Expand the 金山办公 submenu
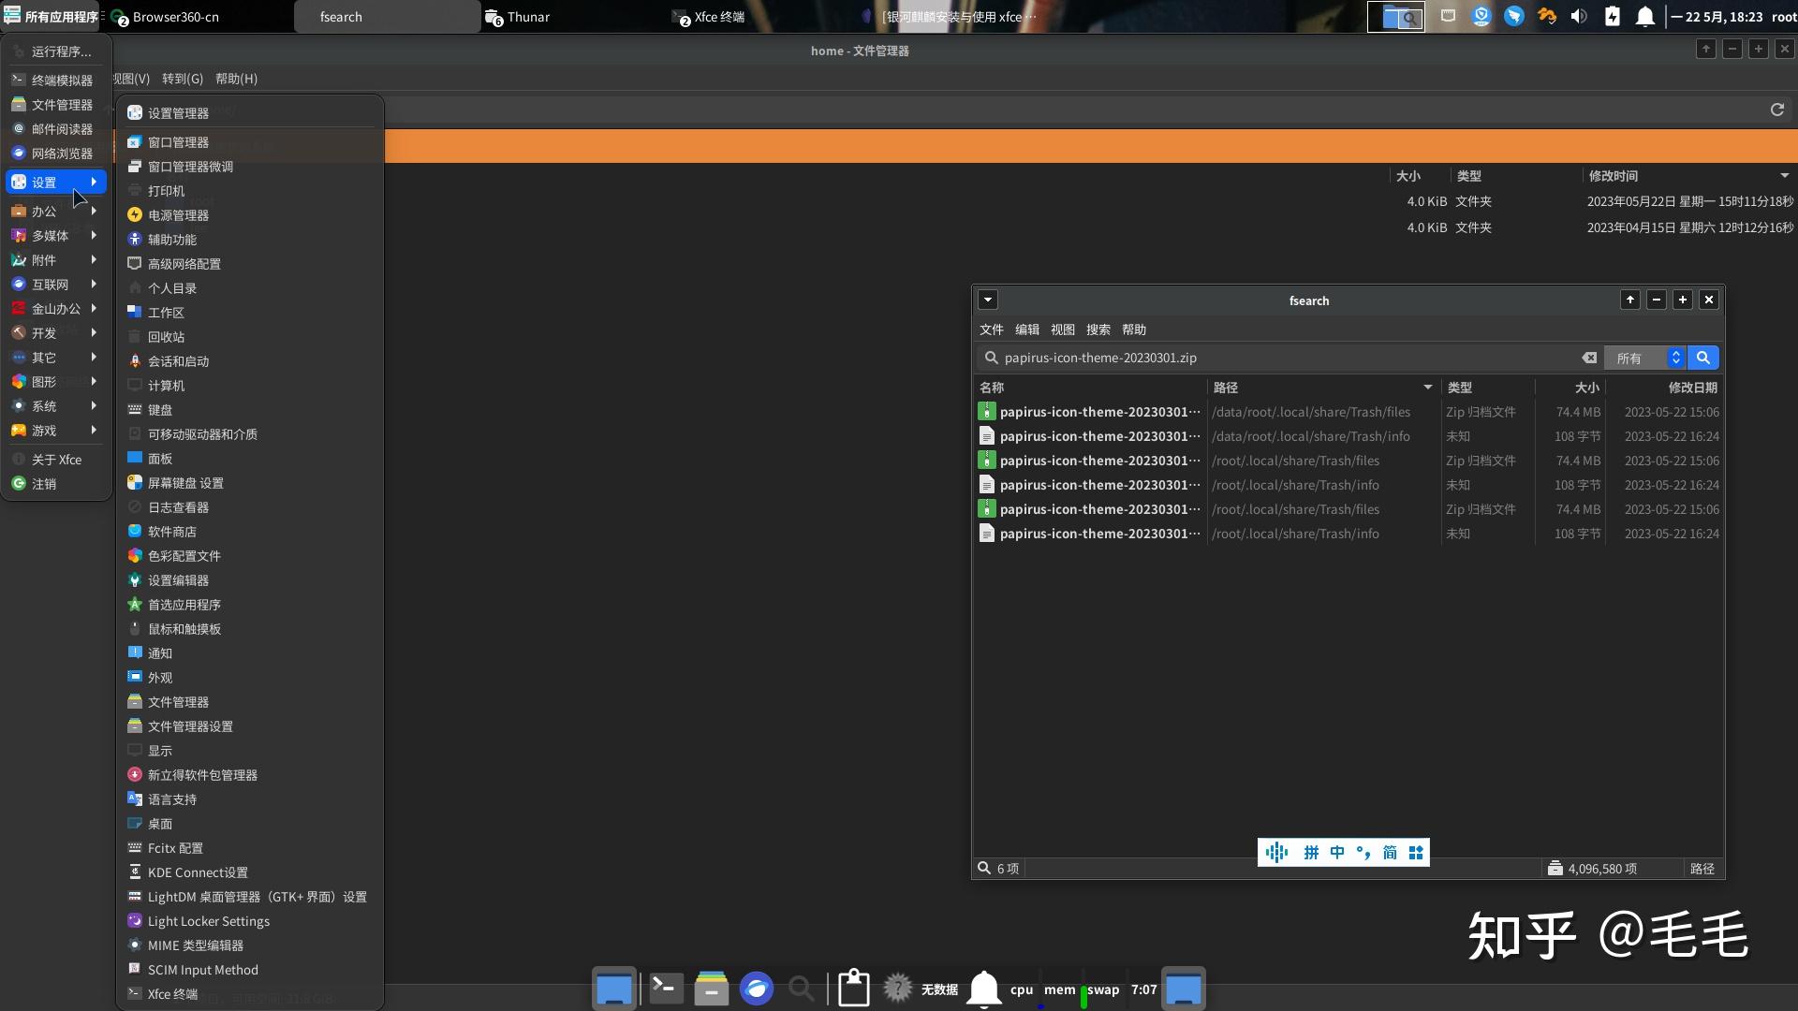1798x1011 pixels. [x=56, y=309]
